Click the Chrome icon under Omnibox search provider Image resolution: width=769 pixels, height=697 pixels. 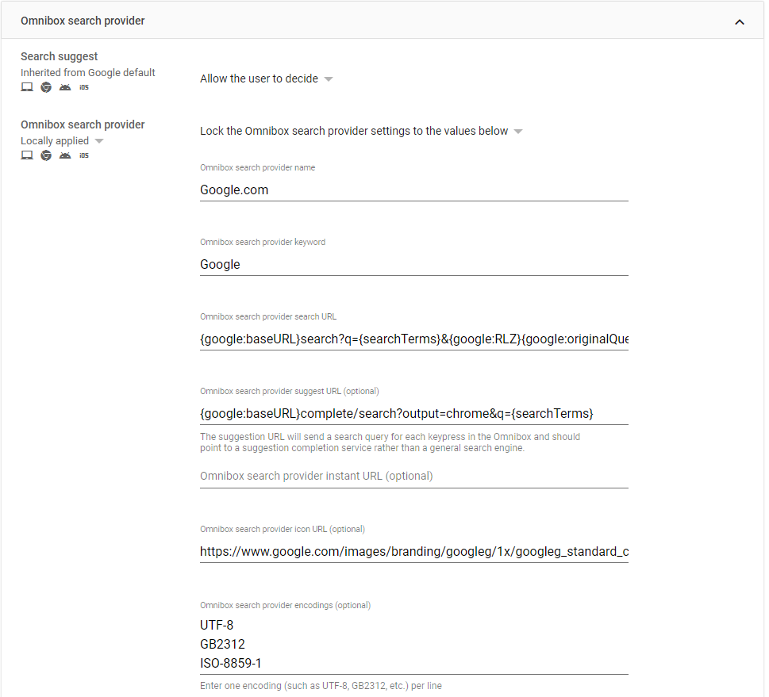coord(46,155)
